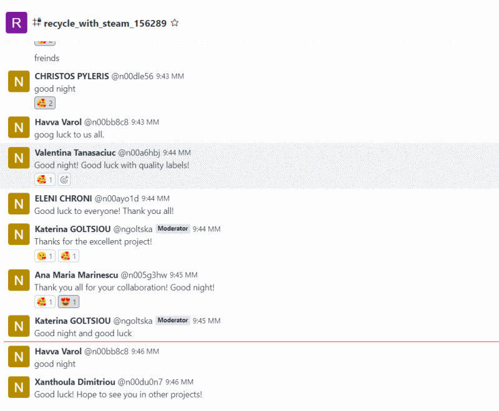Open Havva Varol's profile by name at 9:43
The height and width of the screenshot is (411, 499).
[x=58, y=122]
